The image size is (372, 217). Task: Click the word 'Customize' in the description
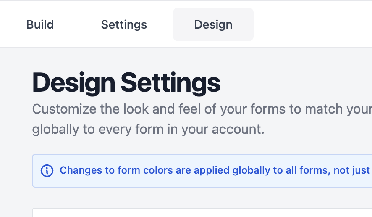pos(64,109)
